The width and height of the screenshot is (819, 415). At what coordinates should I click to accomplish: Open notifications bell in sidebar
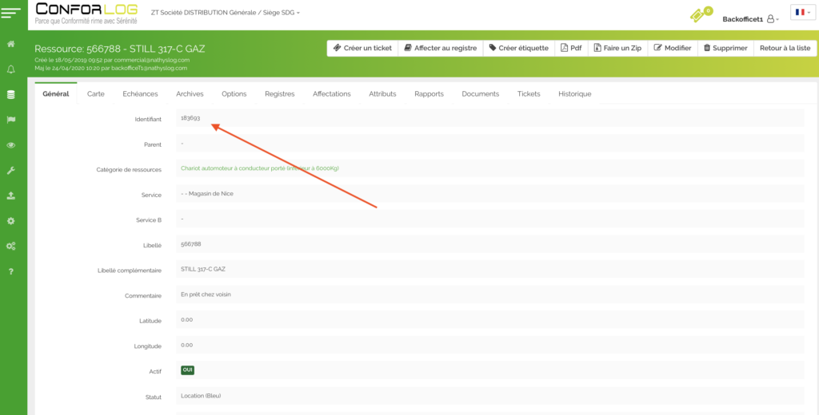pos(11,69)
